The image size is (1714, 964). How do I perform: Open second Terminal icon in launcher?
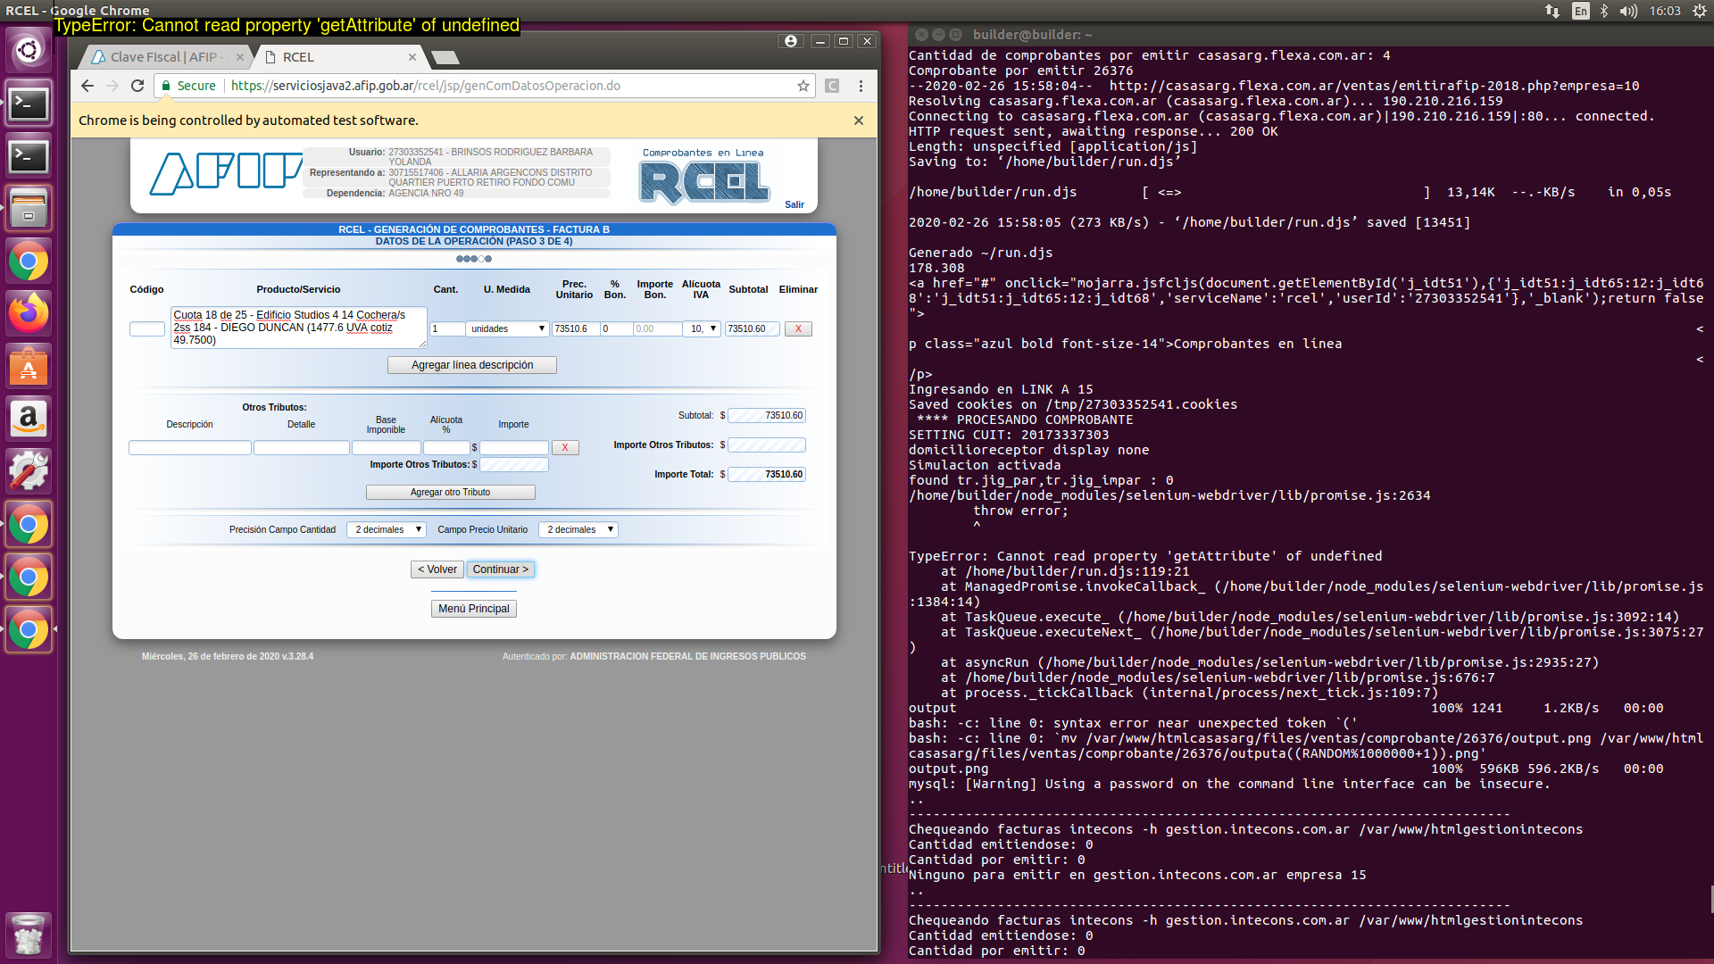pos(29,156)
